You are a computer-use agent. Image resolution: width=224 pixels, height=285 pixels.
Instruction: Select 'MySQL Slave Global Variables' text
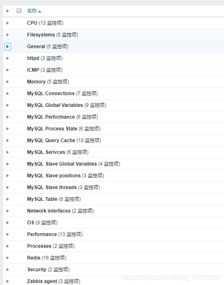click(x=62, y=164)
